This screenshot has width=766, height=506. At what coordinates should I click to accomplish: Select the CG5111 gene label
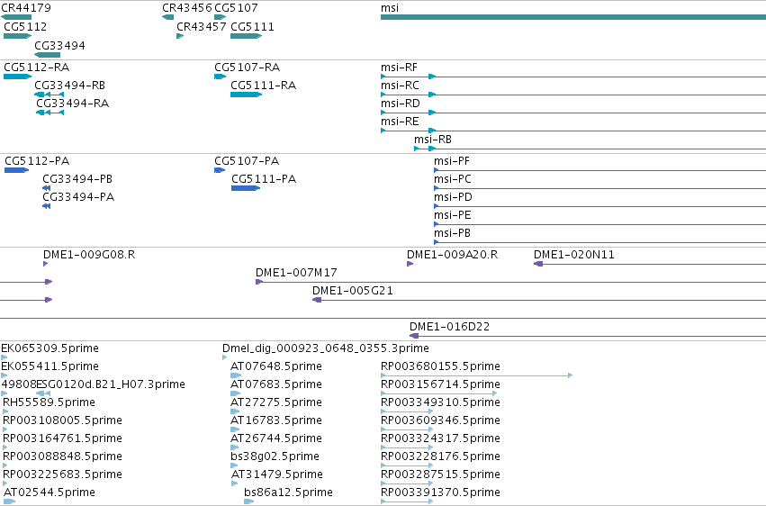252,27
